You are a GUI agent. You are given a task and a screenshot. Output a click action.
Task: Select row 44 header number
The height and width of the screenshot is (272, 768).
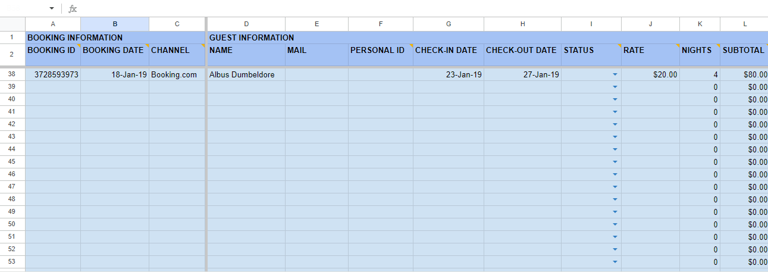pos(12,149)
